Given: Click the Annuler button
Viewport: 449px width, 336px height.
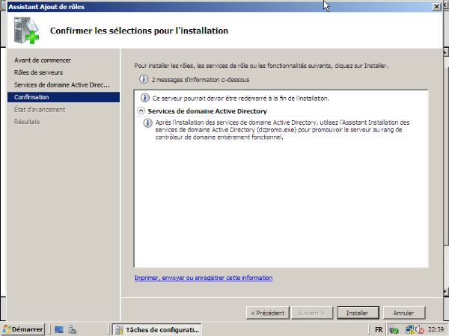Looking at the screenshot, I should pyautogui.click(x=404, y=313).
